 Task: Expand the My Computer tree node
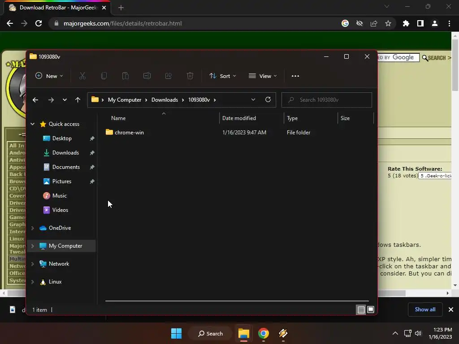tap(32, 246)
